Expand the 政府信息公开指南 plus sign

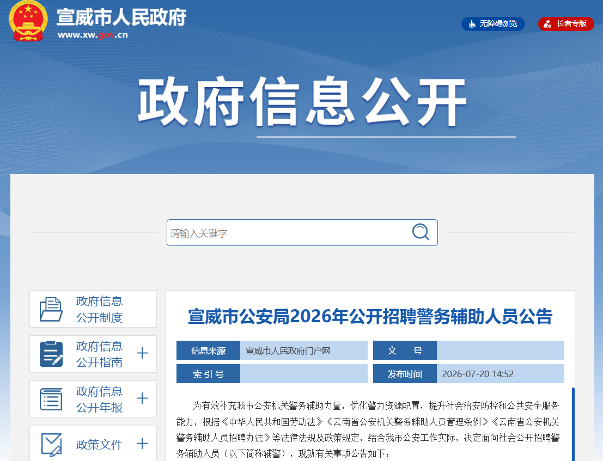(142, 353)
